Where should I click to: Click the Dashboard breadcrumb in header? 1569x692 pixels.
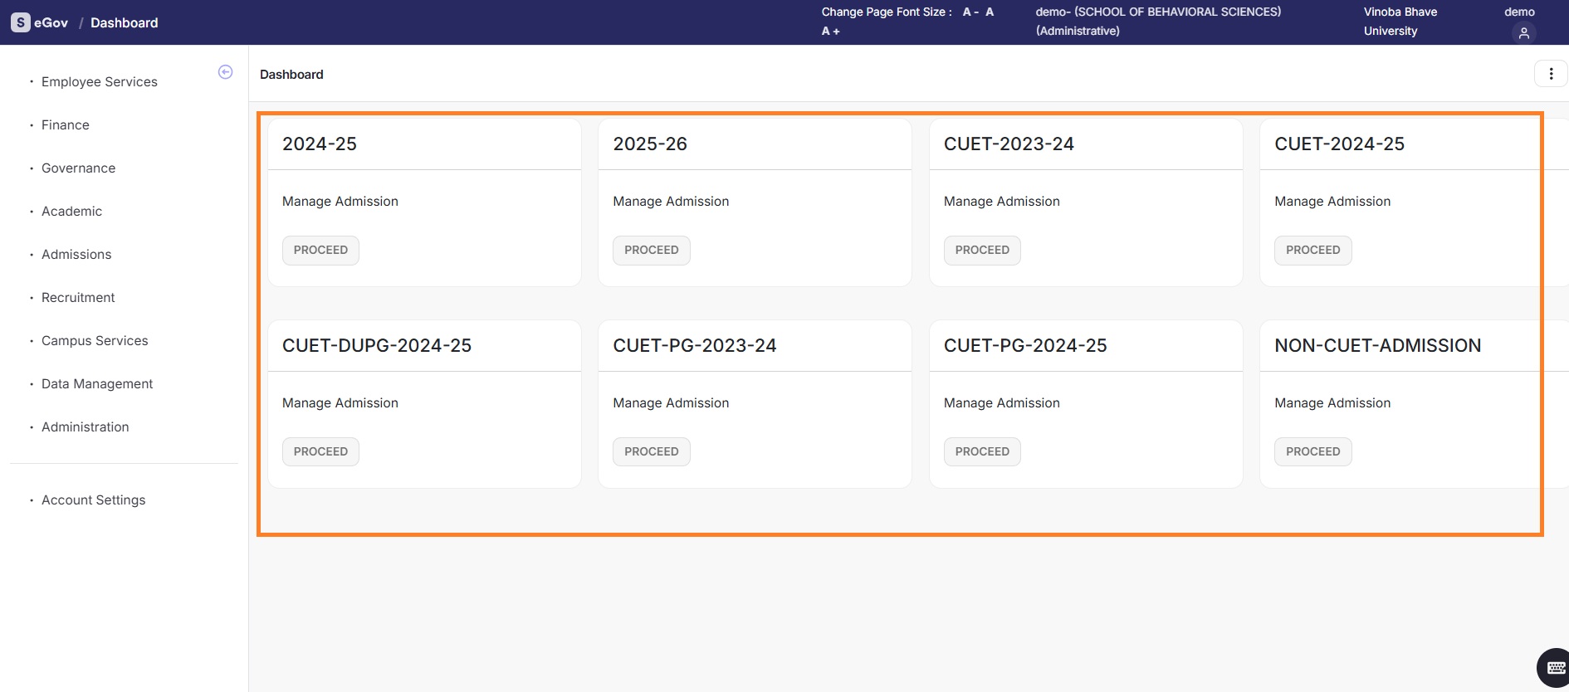pyautogui.click(x=124, y=23)
